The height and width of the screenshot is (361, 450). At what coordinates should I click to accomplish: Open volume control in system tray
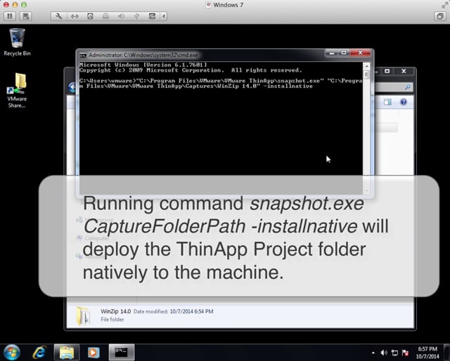tap(384, 353)
